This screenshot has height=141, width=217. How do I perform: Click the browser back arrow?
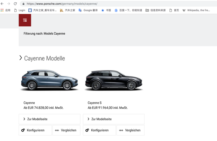[x=3, y=4]
